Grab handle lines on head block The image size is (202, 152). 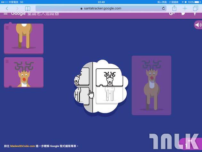[7, 61]
